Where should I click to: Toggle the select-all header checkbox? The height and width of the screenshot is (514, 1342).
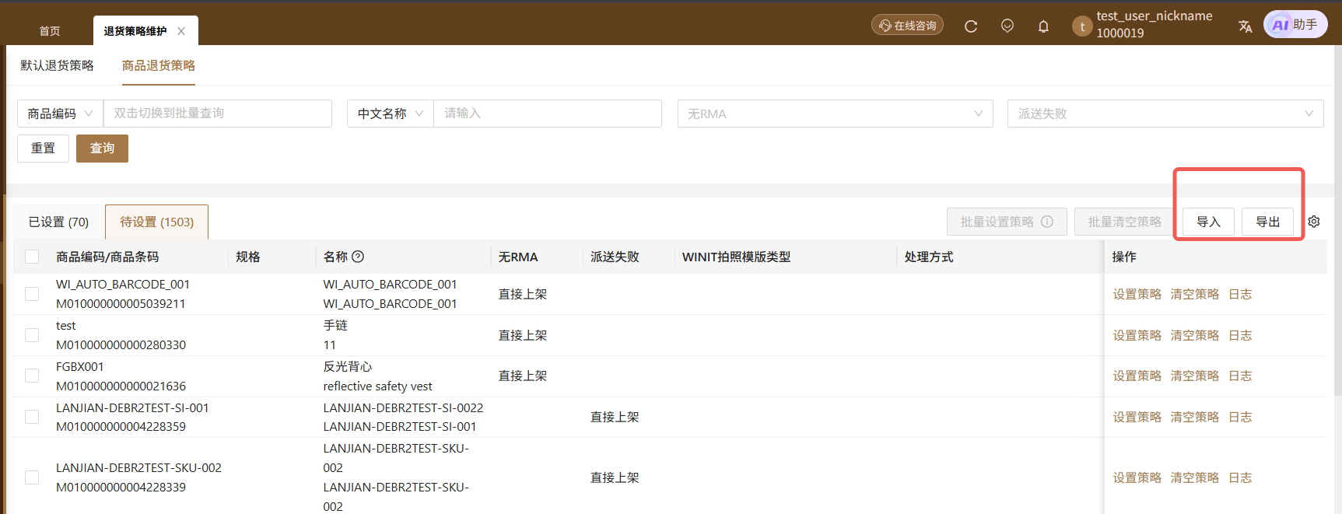click(32, 257)
